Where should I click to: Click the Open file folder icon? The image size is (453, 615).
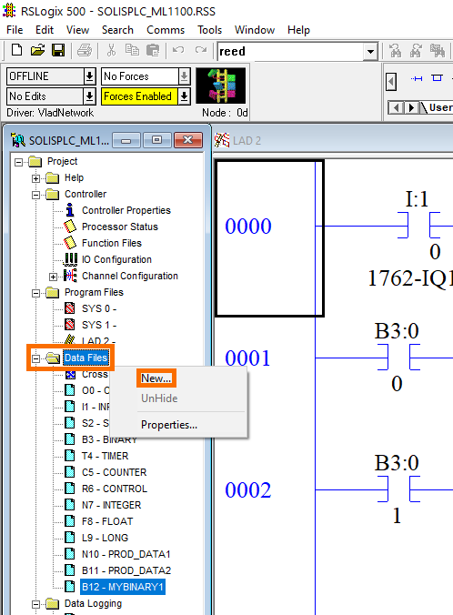37,51
